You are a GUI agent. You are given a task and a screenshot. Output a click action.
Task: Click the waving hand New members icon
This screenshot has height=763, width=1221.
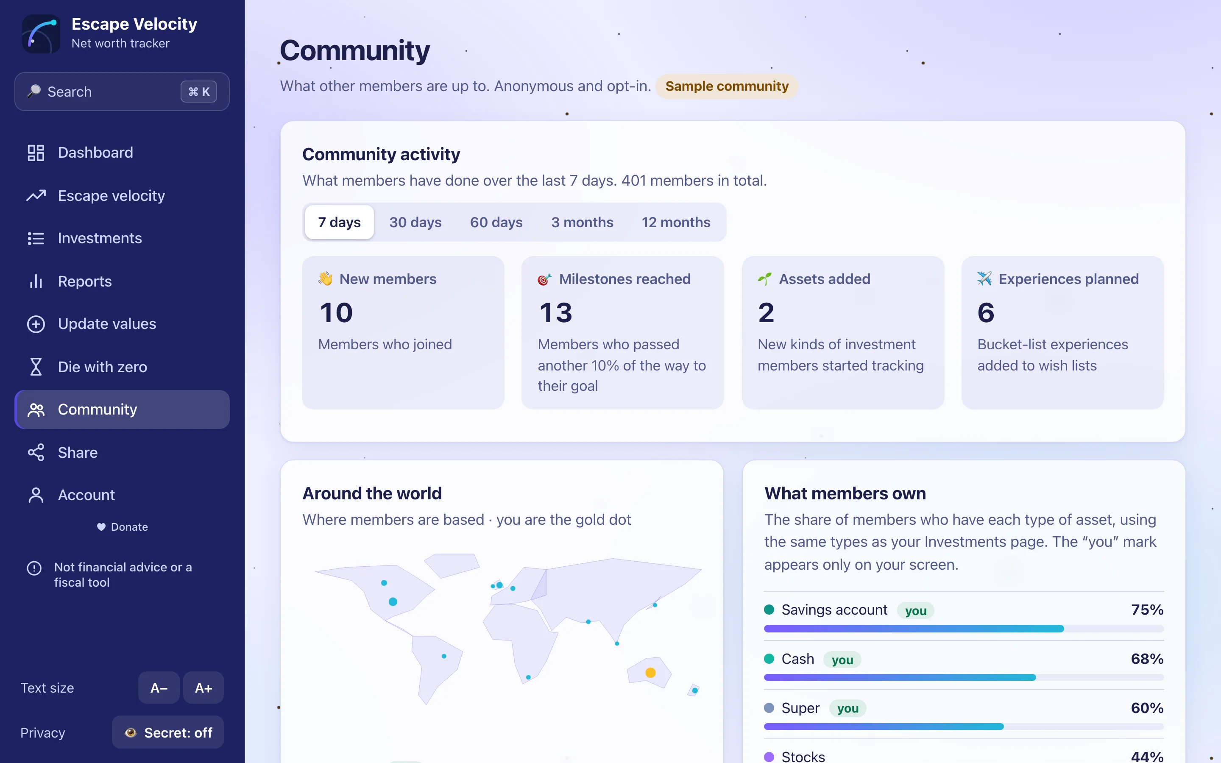(326, 278)
